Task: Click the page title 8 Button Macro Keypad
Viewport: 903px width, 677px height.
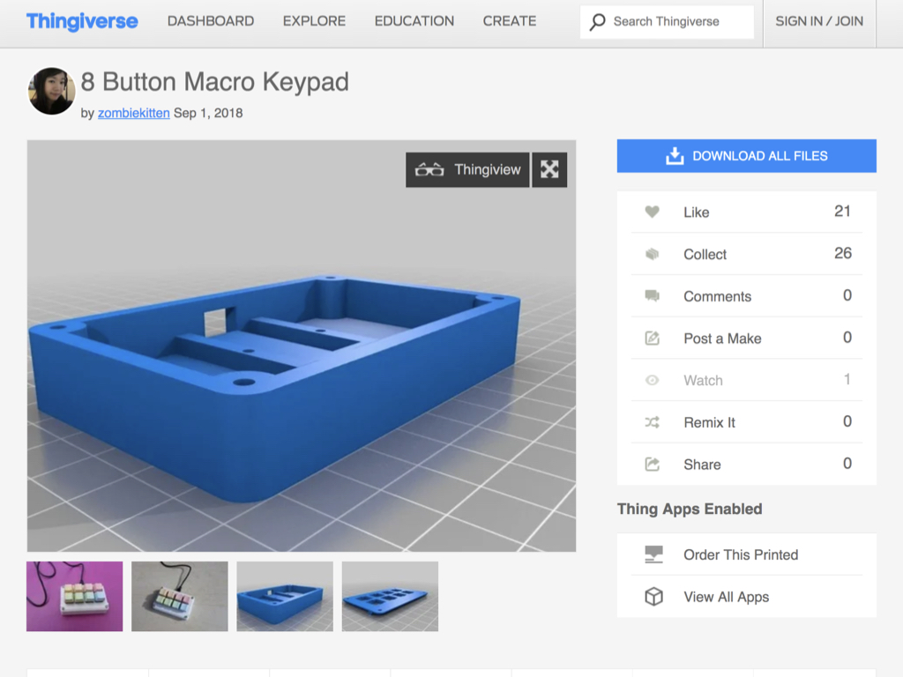Action: point(215,82)
